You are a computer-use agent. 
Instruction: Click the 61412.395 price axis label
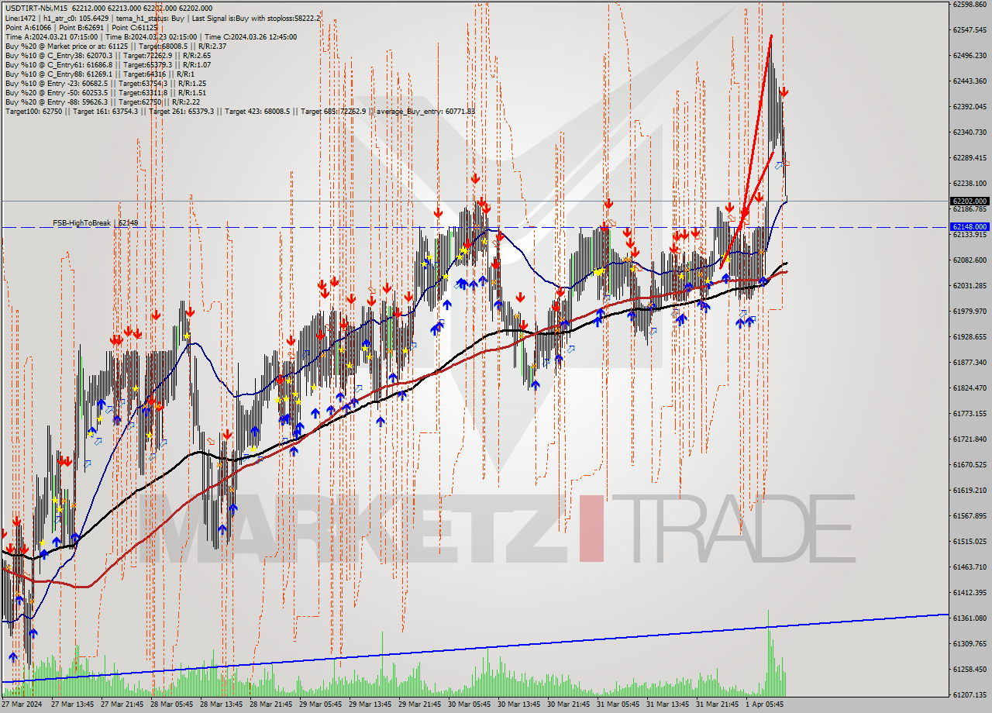click(x=969, y=593)
